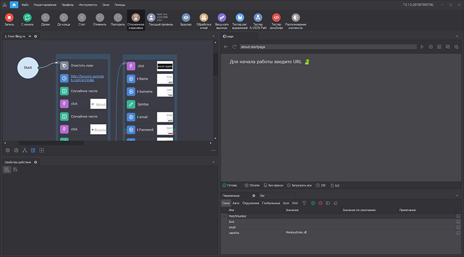Open project settings gear icon below canvas
464x257 pixels.
point(7,150)
